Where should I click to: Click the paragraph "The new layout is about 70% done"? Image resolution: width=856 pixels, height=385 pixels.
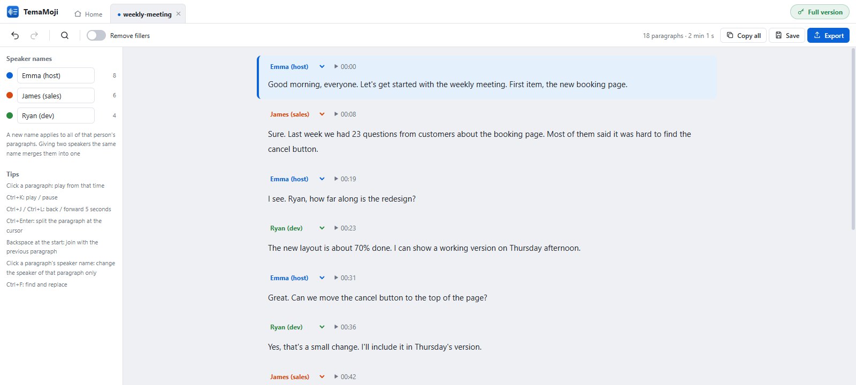424,248
